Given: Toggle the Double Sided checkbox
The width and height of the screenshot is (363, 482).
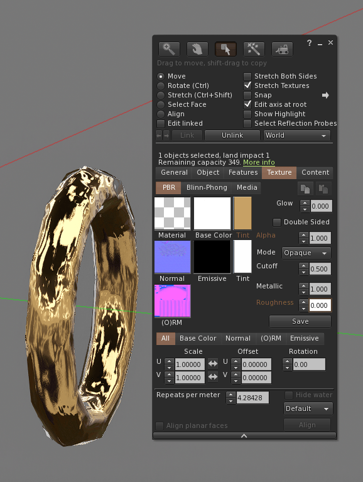Looking at the screenshot, I should point(277,222).
